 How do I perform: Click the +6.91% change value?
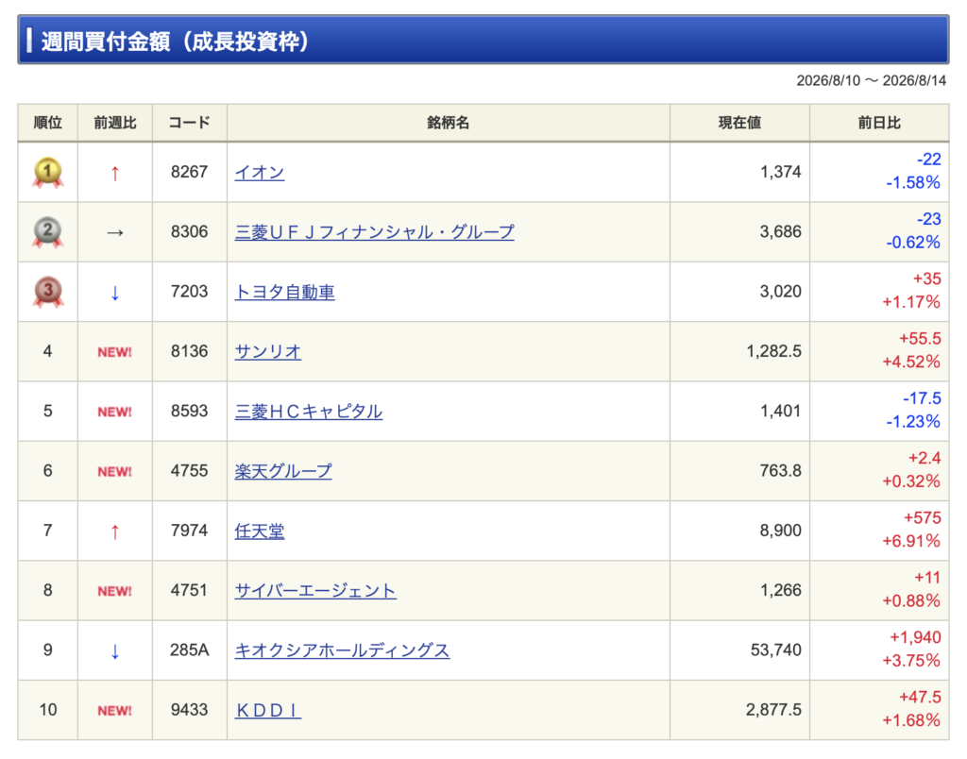coord(911,542)
